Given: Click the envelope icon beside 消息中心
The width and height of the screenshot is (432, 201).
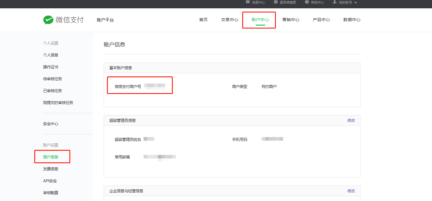Looking at the screenshot, I should click(x=248, y=2).
